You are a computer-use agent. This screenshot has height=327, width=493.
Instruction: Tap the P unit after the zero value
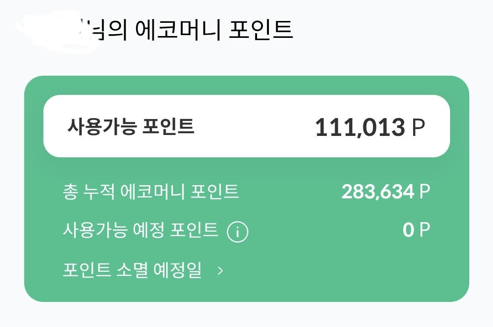click(425, 230)
